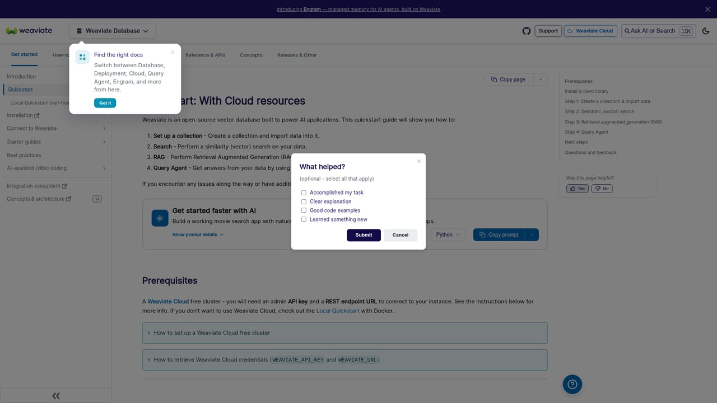This screenshot has width=717, height=403.
Task: Click the thumbs-up Yes feedback button
Action: 577,189
